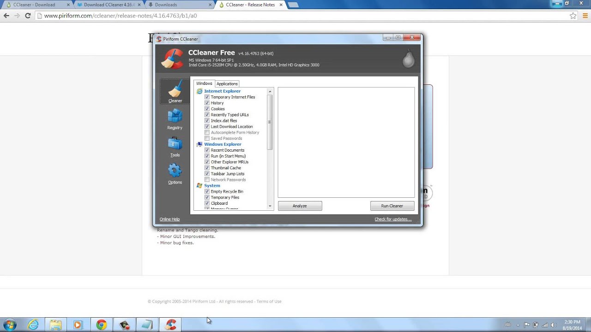Toggle Temporary Files checkbox under System
The width and height of the screenshot is (591, 332).
point(207,197)
